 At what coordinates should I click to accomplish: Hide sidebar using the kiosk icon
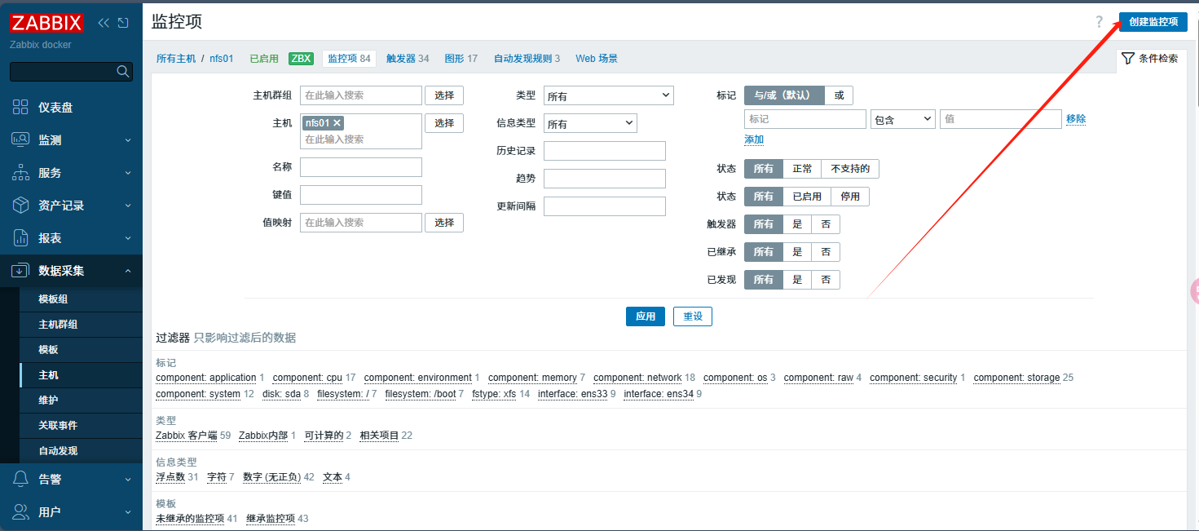point(123,23)
